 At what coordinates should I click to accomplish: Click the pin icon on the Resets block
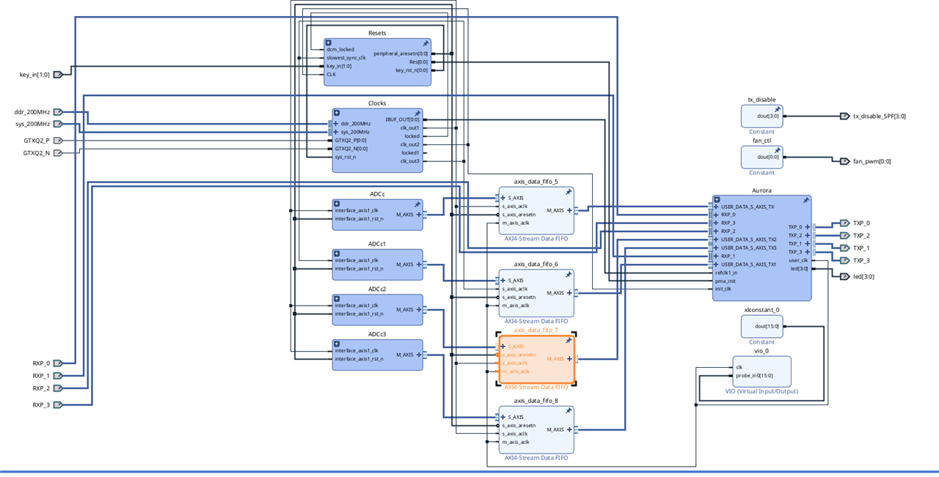point(425,44)
